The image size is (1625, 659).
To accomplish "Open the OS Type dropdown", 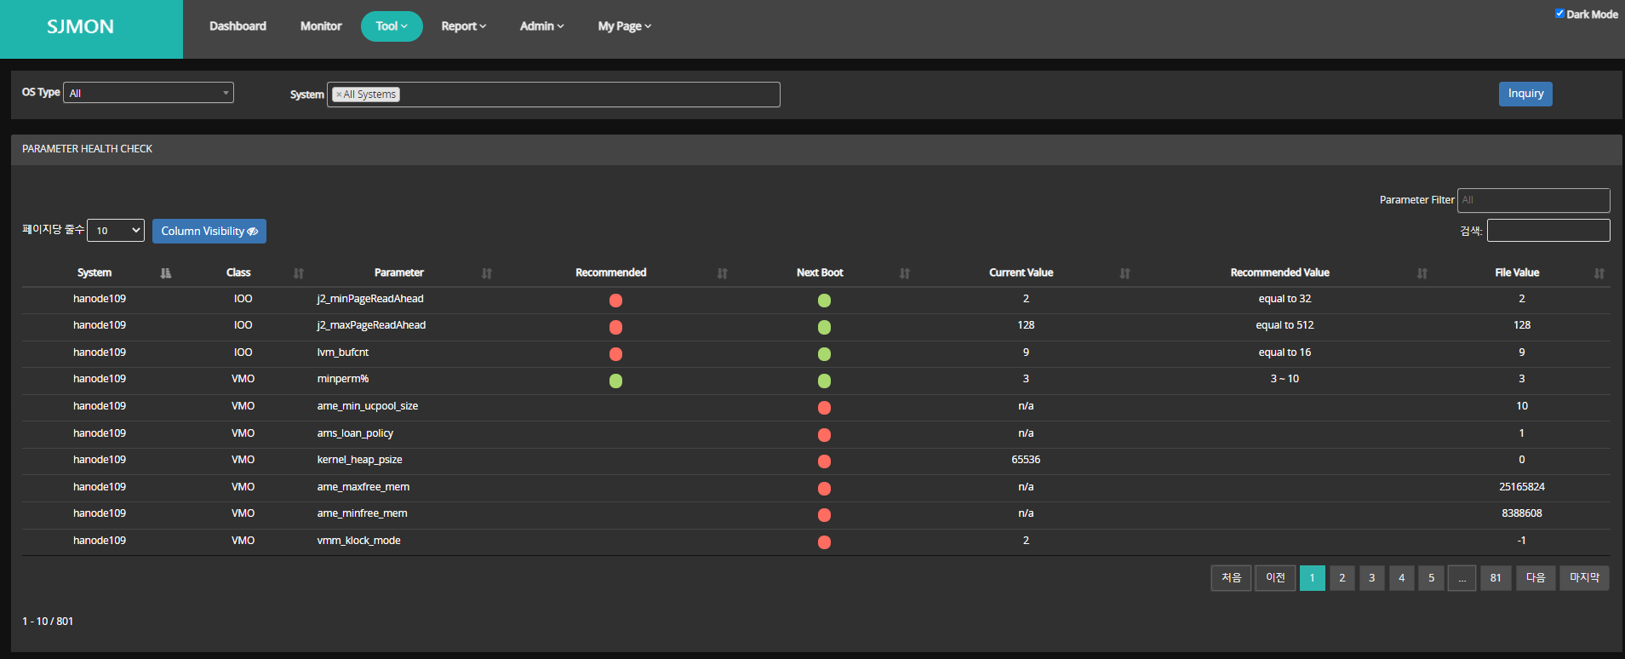I will coord(148,93).
